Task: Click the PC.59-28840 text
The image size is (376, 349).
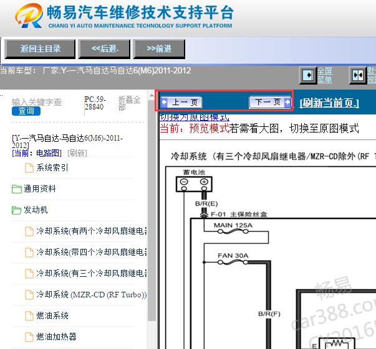Action: click(x=95, y=103)
